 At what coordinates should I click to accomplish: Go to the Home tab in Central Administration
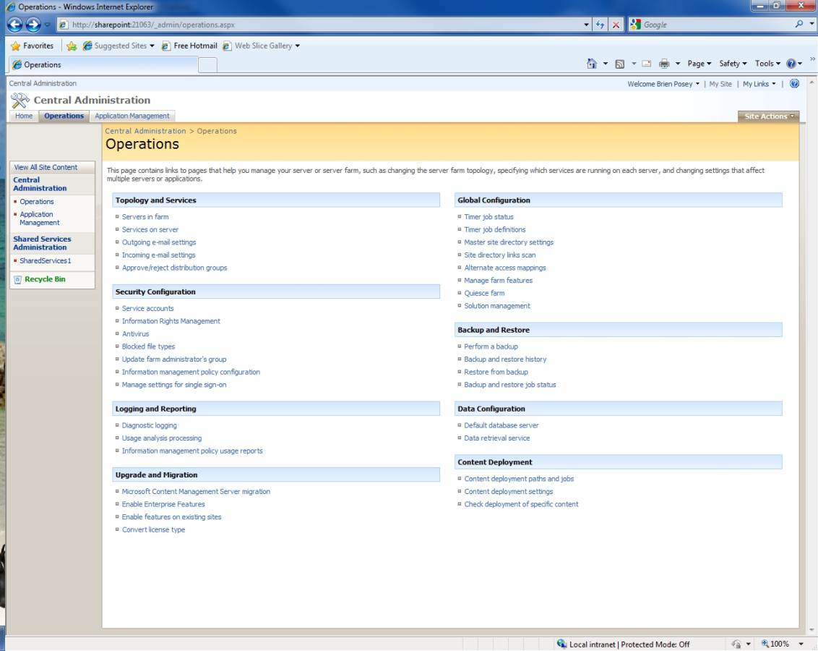[x=24, y=116]
